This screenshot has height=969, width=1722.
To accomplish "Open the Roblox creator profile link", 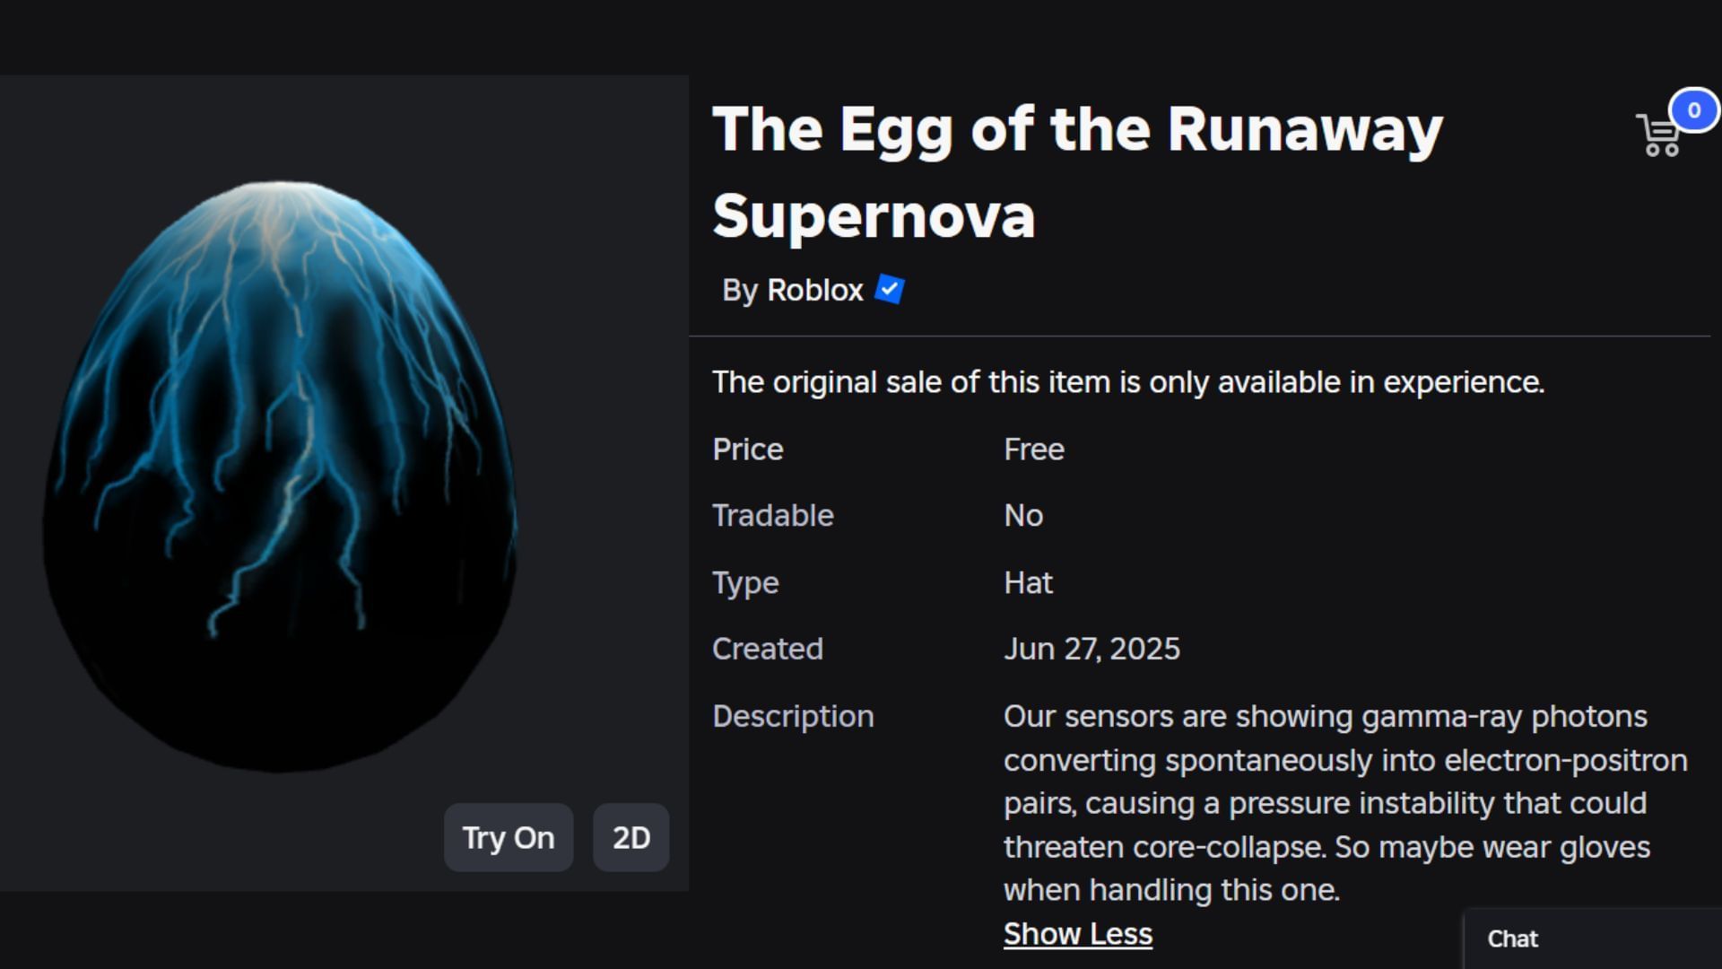I will (x=814, y=290).
